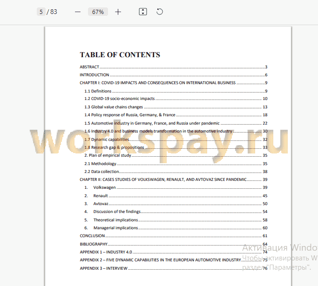Open Appendix 3 – Interview entry
The image size is (318, 286).
pyautogui.click(x=173, y=268)
